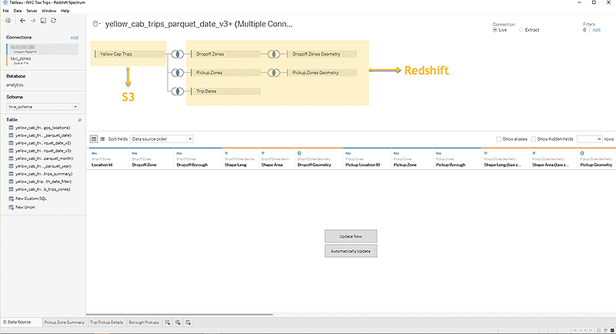Select table yellow_cab_tri...rquet_date_v3) in list

point(42,151)
